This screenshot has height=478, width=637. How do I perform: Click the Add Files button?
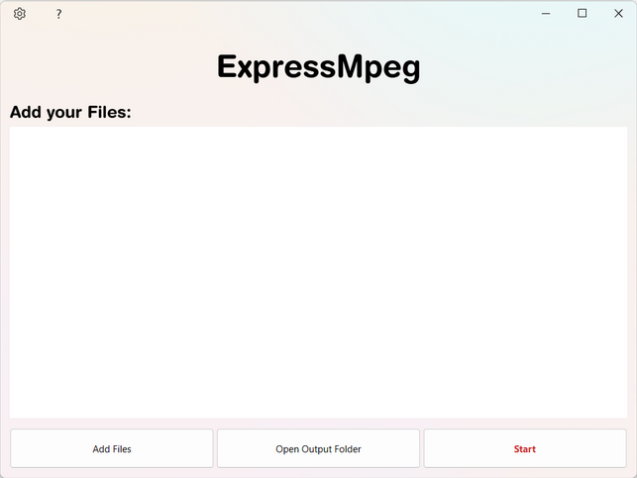(112, 448)
